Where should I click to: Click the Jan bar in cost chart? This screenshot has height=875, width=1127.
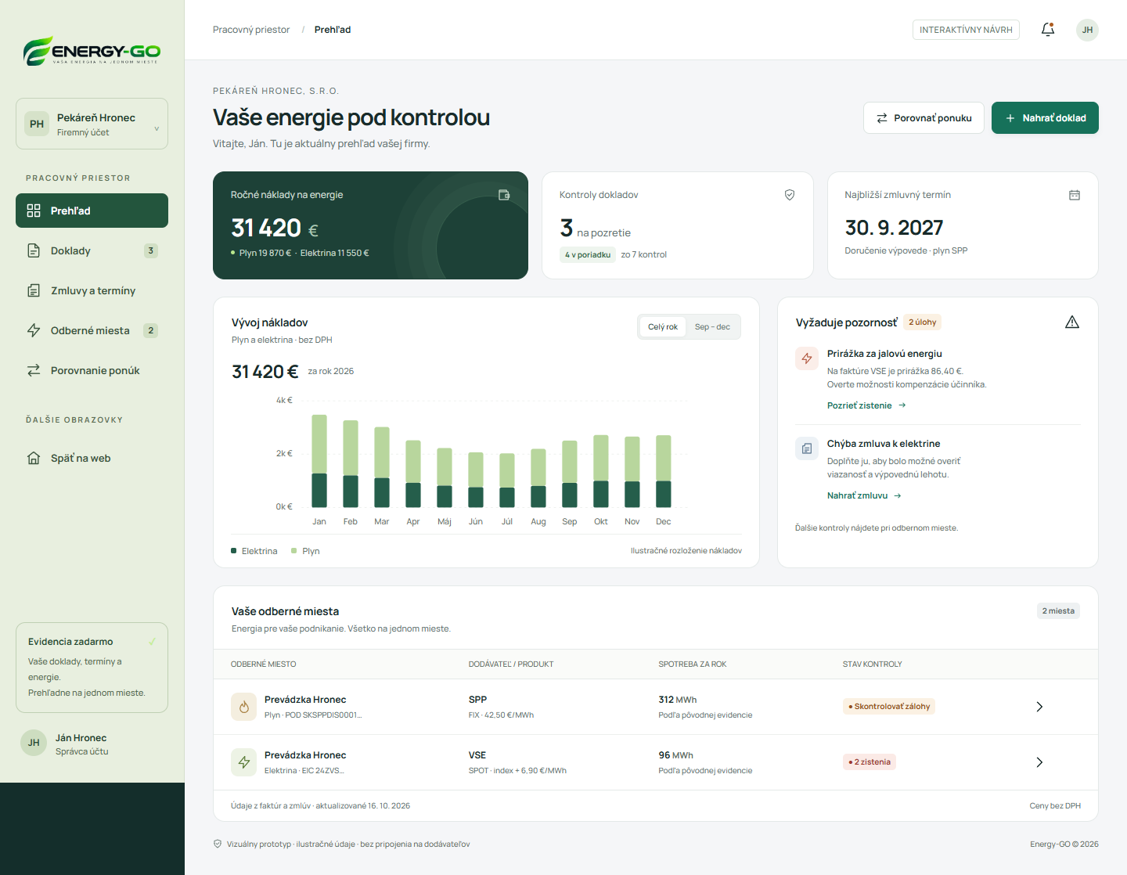pos(319,461)
